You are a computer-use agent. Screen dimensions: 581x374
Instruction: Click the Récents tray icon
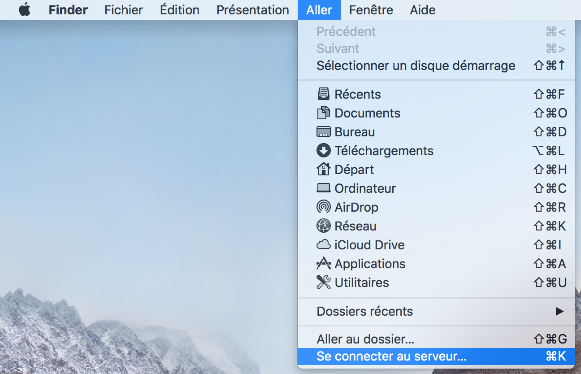click(323, 94)
